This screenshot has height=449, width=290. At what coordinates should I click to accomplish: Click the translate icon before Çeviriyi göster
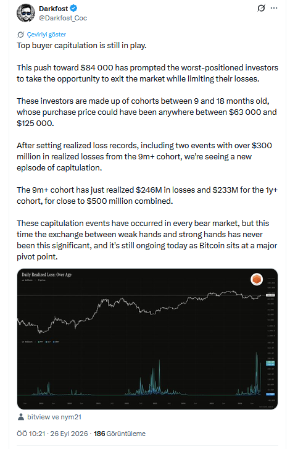click(20, 35)
